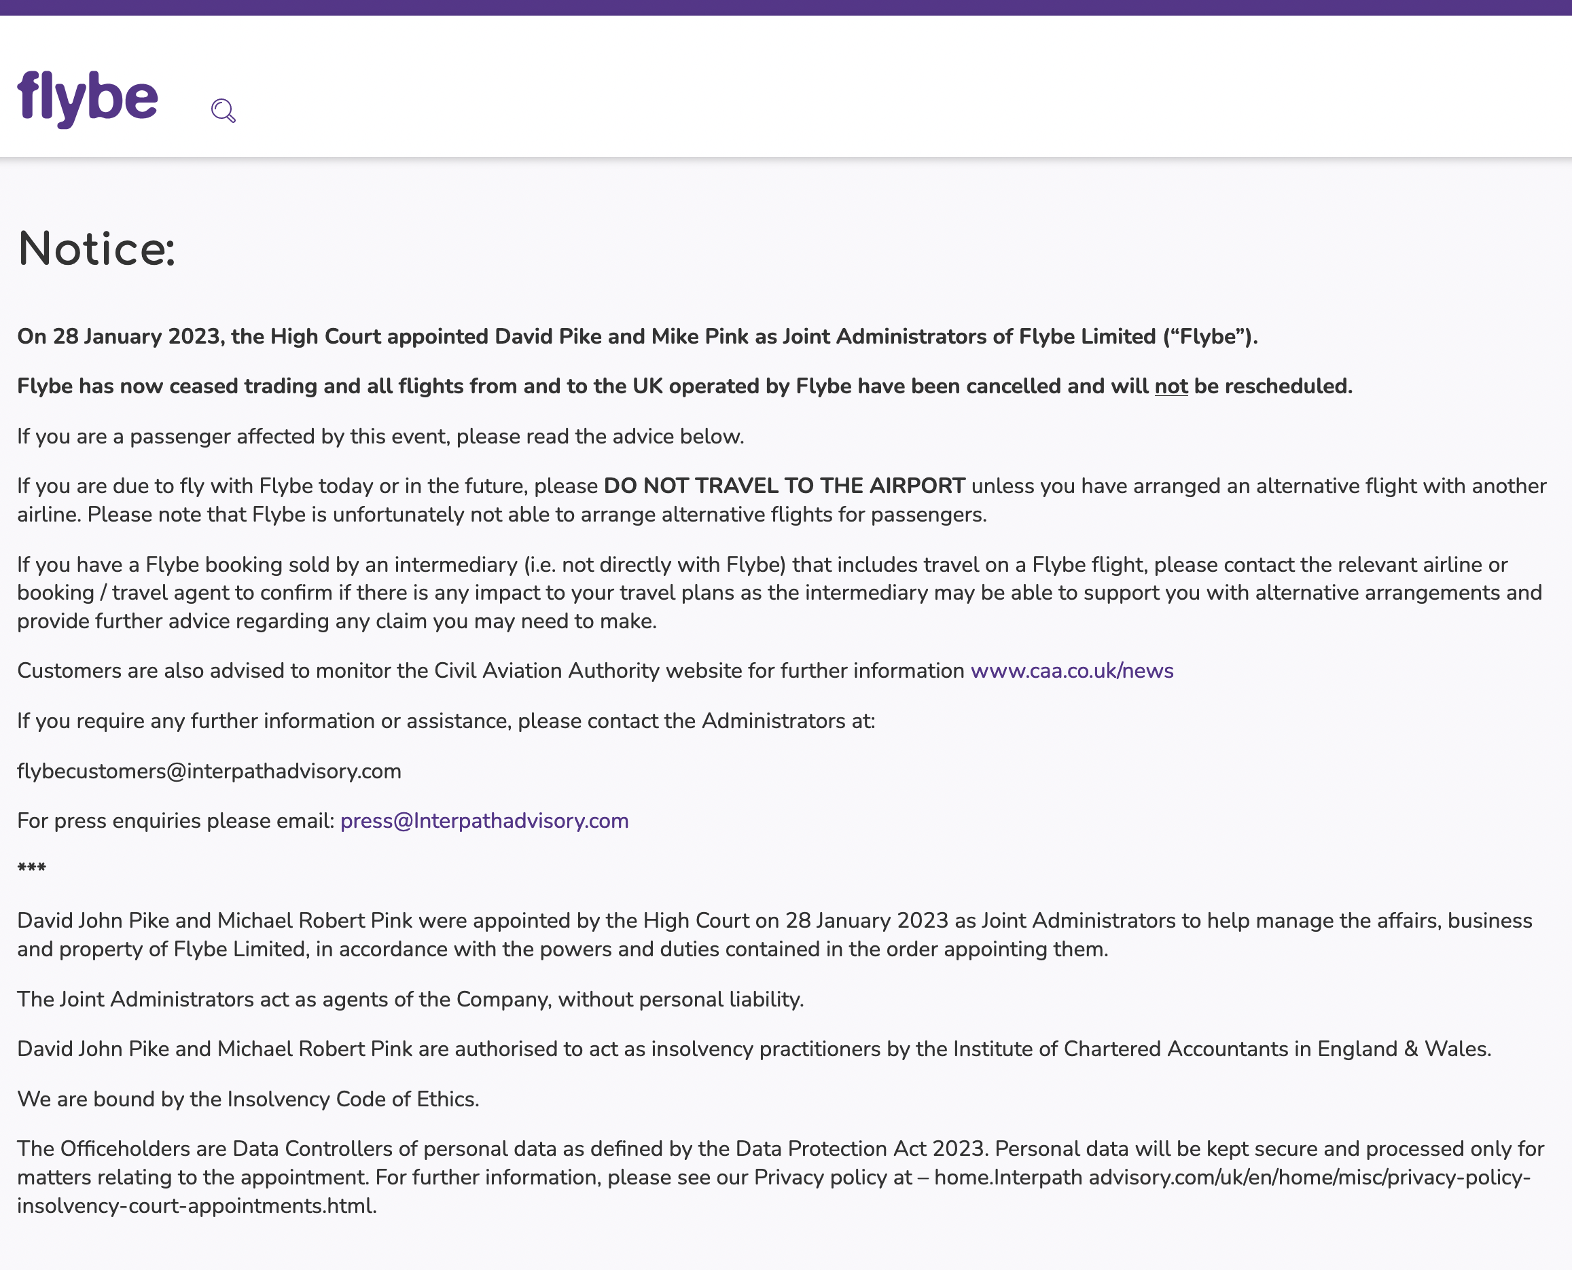Click the "Insolvency Code of Ethics" sentence

point(248,1099)
